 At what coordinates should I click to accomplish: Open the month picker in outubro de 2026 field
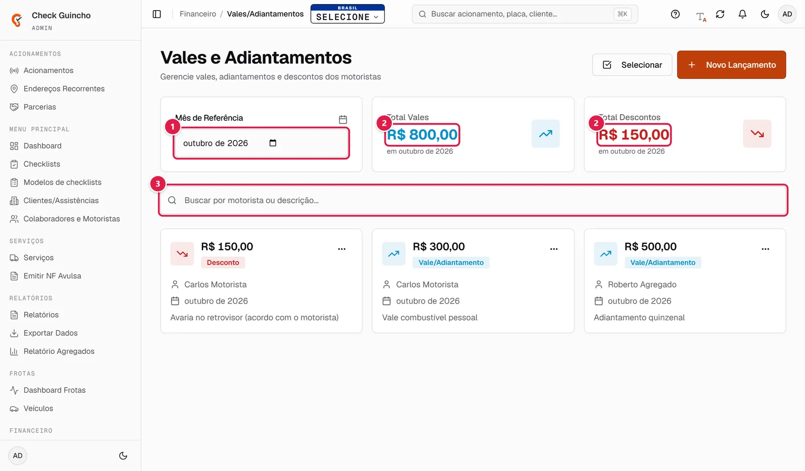[x=273, y=143]
